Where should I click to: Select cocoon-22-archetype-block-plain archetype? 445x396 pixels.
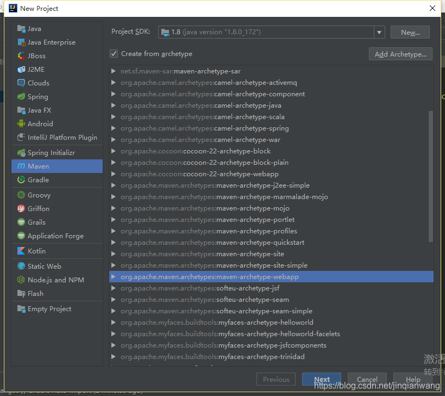(271, 163)
